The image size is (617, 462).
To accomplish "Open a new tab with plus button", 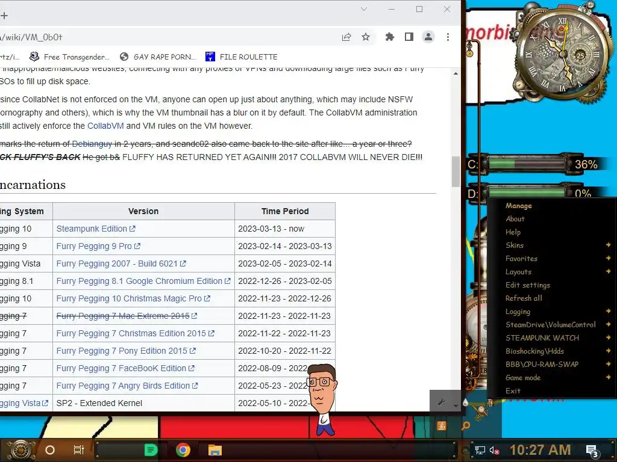I will coord(4,16).
